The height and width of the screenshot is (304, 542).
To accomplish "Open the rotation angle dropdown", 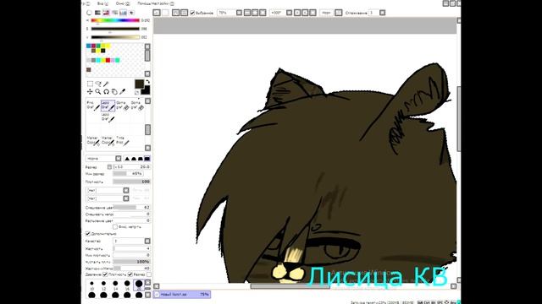I will click(290, 13).
